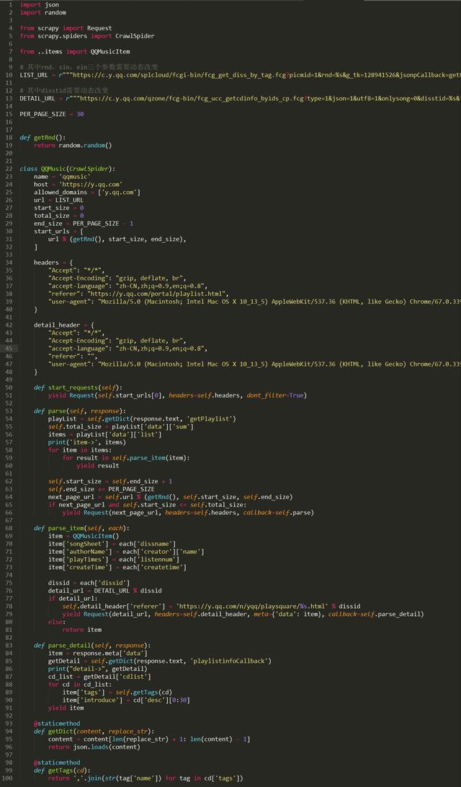The image size is (461, 787).
Task: Click 'from ..items import QQMusicItem' line
Action: (x=75, y=52)
